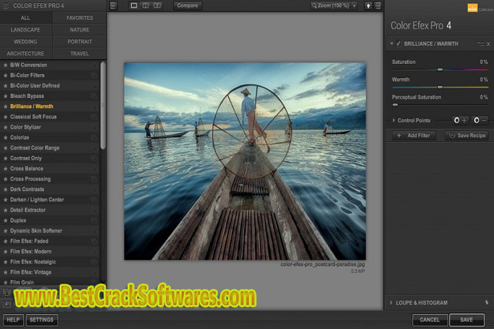Click the Perceptual Saturation slider handle
This screenshot has height=329, width=494.
tap(395, 105)
